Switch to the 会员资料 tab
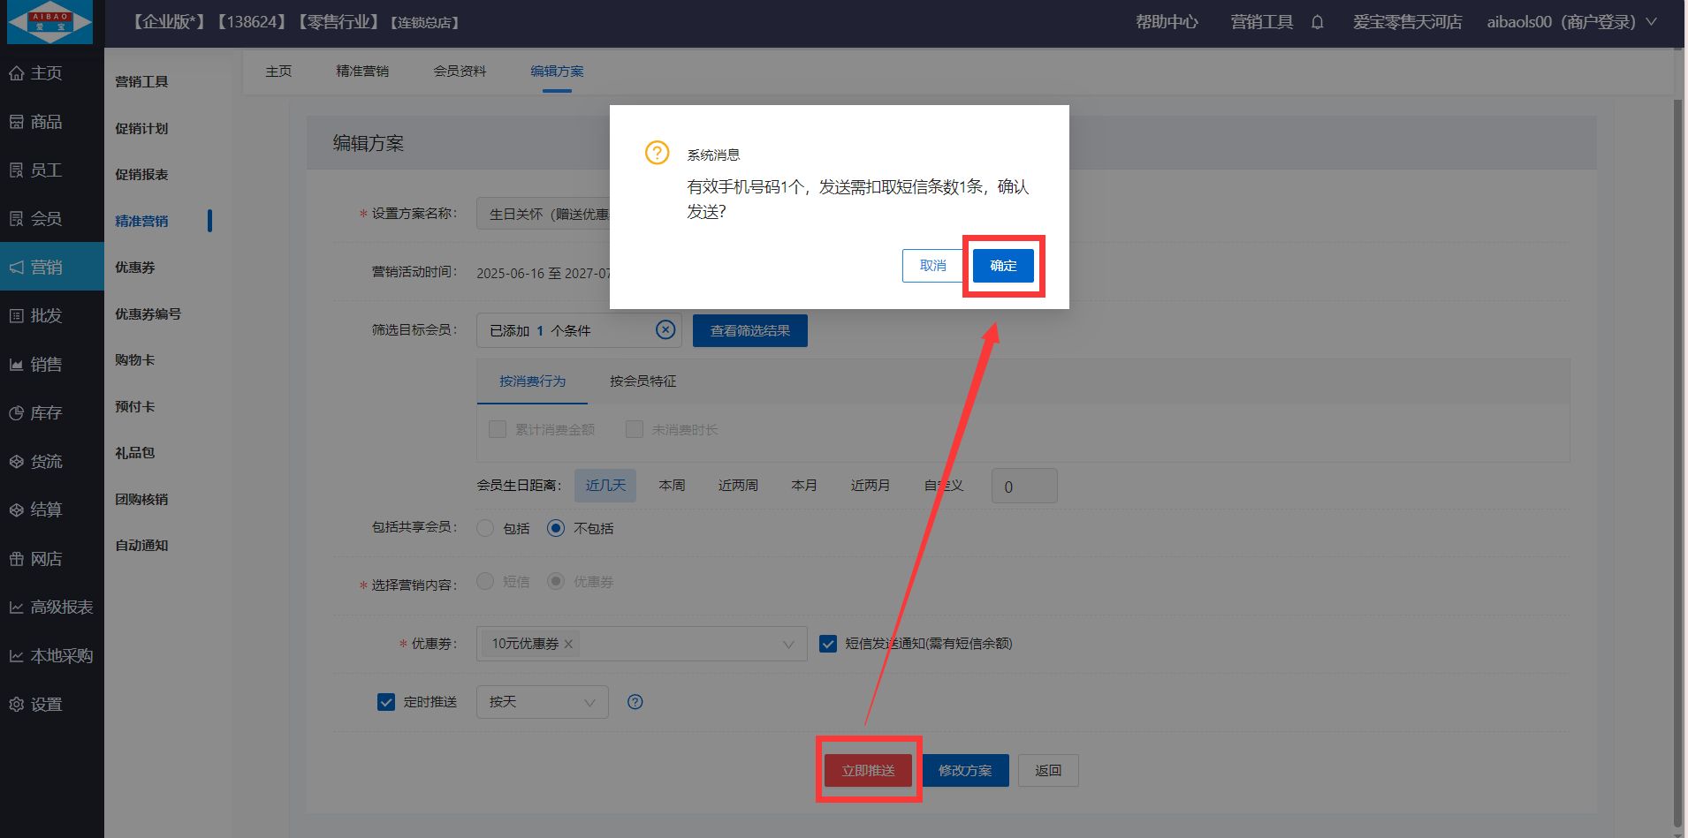Image resolution: width=1688 pixels, height=838 pixels. point(460,71)
